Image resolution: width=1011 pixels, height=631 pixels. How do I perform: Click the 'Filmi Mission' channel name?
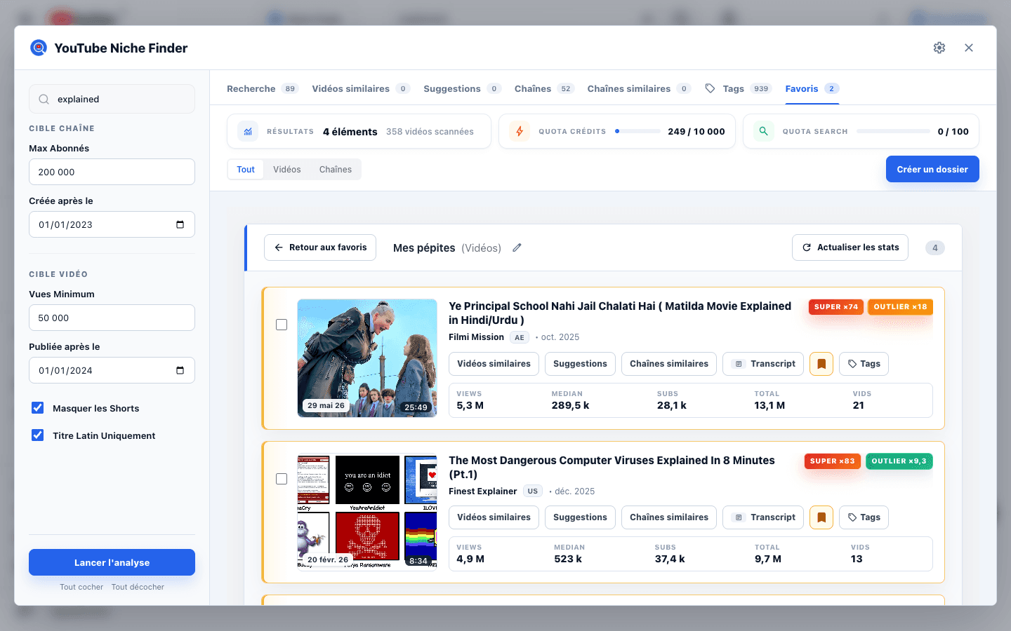(476, 337)
